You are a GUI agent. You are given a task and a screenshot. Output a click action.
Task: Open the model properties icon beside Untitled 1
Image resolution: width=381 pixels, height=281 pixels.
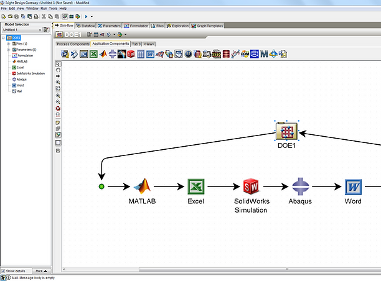pos(46,30)
